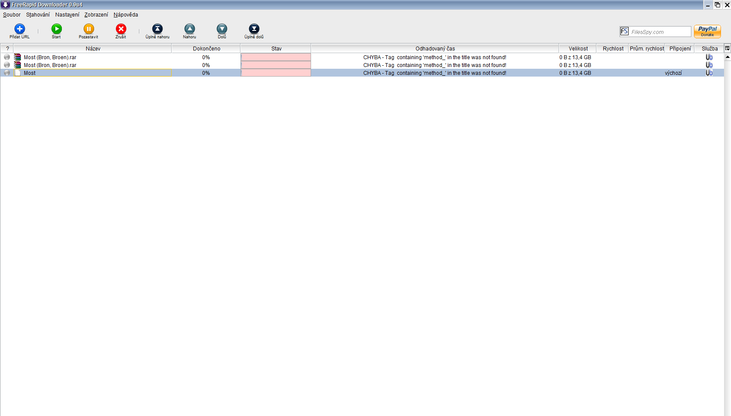Open the Soubor menu
Image resolution: width=731 pixels, height=416 pixels.
12,15
